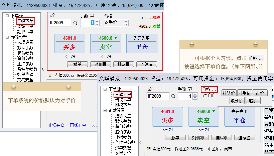
Task: Click 对价跟 button in back window
Action: coord(101,64)
